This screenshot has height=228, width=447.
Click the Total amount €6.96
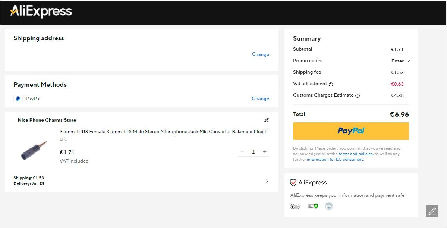pos(399,115)
